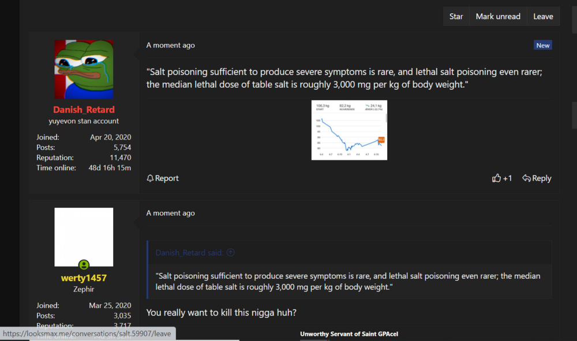Open Danish_Retard's profile via username
Screen dimensions: 577x341
(x=84, y=110)
